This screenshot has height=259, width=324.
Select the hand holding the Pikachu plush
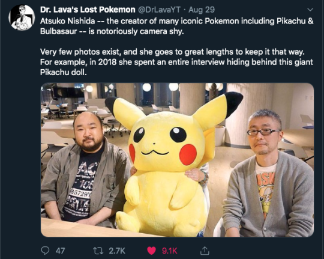tap(196, 176)
